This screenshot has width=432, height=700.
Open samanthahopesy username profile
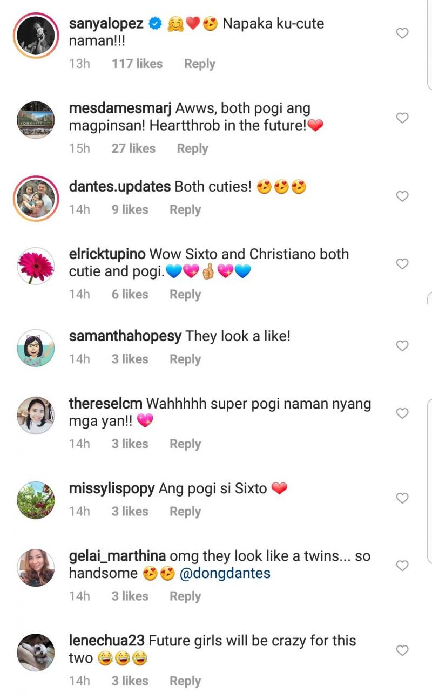tap(125, 336)
